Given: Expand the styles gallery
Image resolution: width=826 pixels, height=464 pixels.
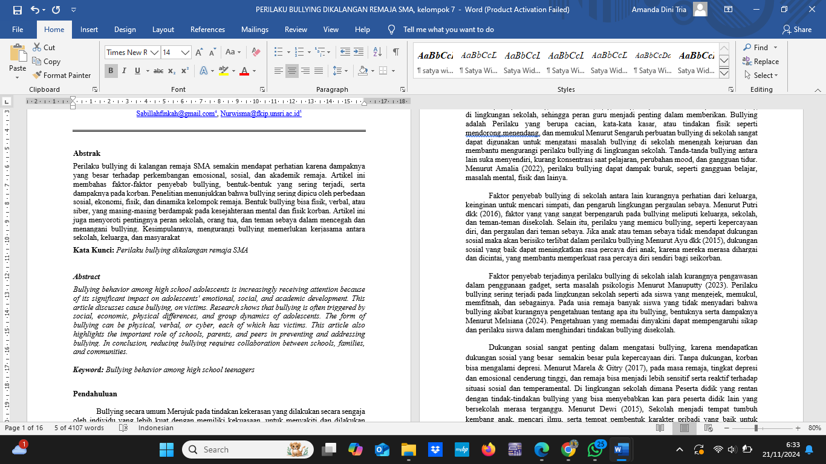Looking at the screenshot, I should click(x=724, y=74).
